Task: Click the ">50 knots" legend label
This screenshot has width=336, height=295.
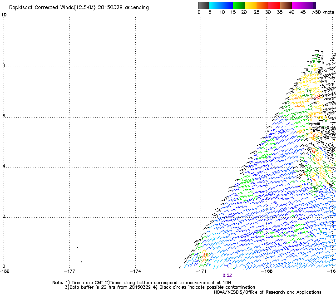Action: tap(323, 12)
